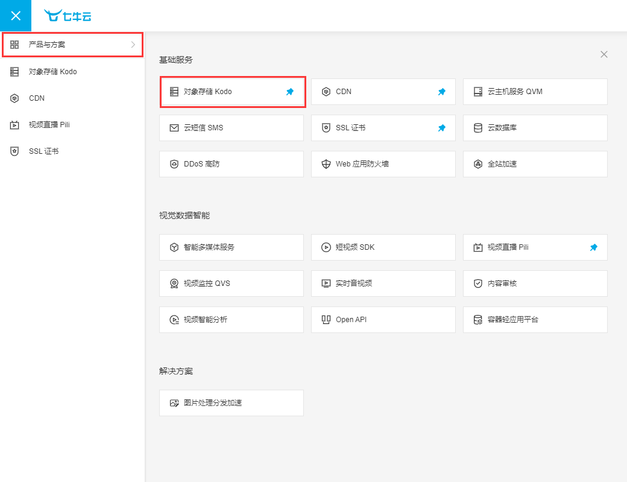Click the DDoS 高防 icon
Screen dimensions: 627x482
tap(174, 164)
